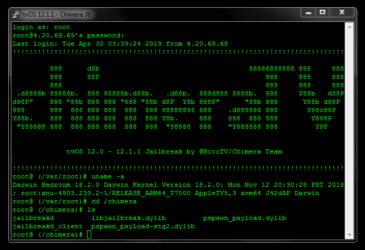The width and height of the screenshot is (365, 250).
Task: Click 'Darwin Bedroom 18.2.0' kernel output line
Action: point(178,185)
